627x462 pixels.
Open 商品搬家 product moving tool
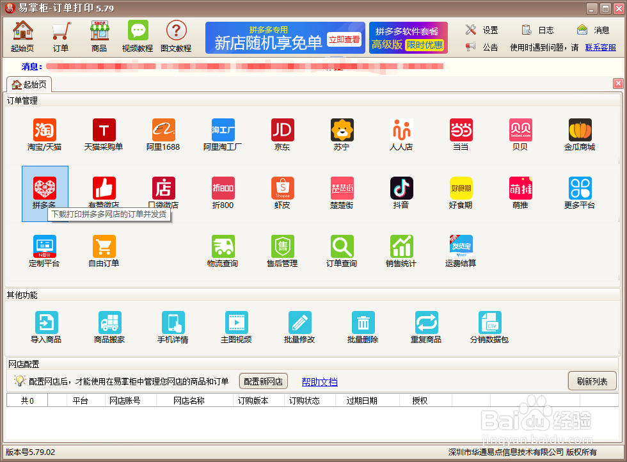109,327
